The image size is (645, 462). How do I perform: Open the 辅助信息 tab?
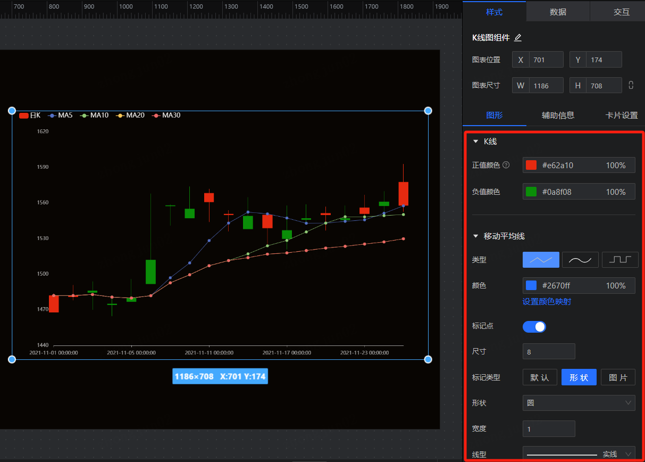[558, 115]
